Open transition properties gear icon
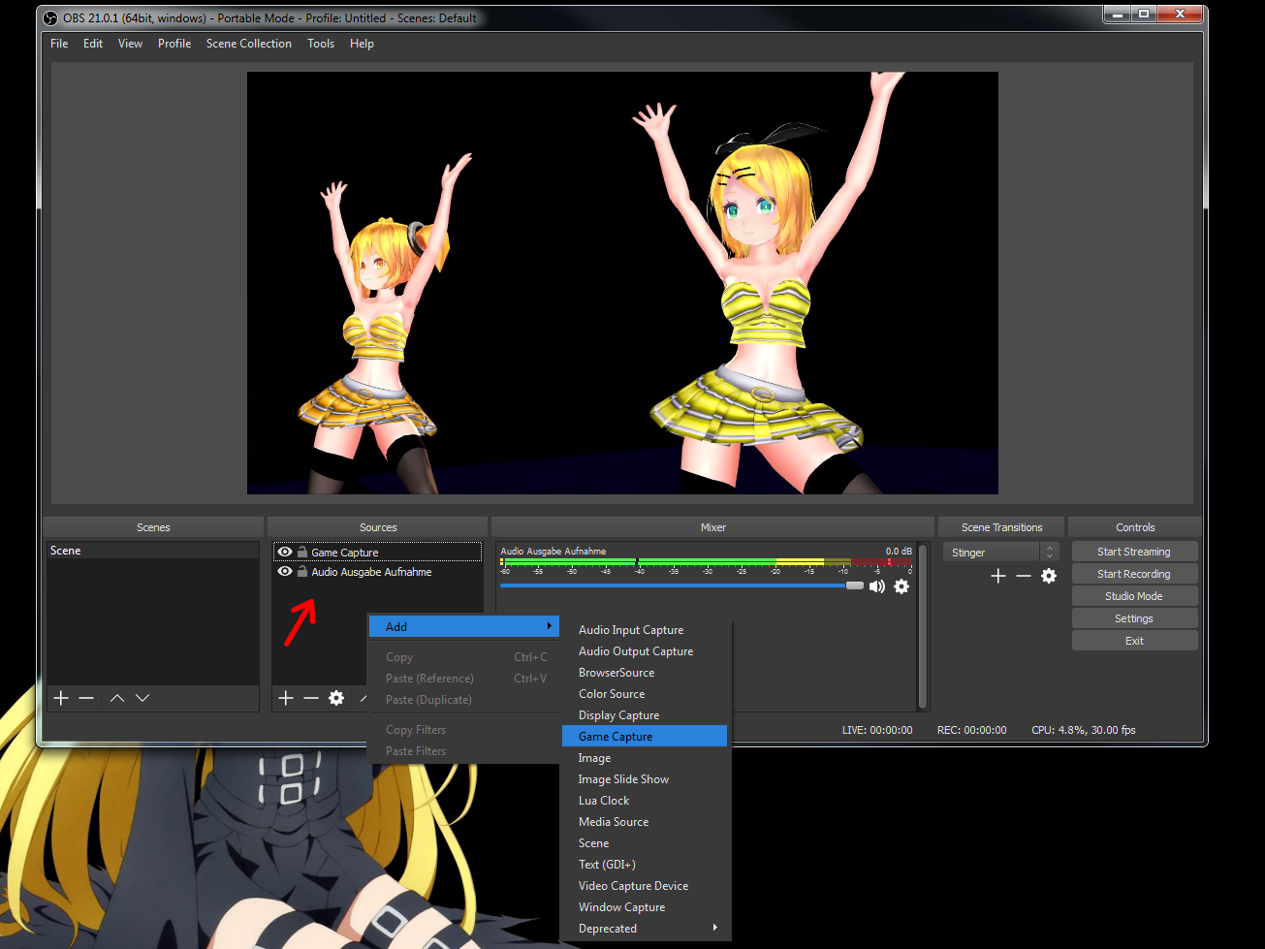 point(1049,576)
